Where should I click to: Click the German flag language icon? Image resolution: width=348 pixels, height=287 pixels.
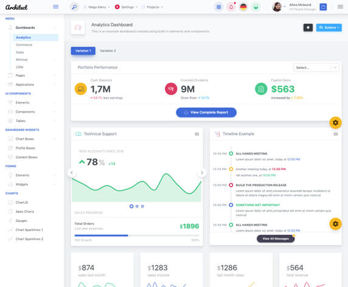pos(243,7)
